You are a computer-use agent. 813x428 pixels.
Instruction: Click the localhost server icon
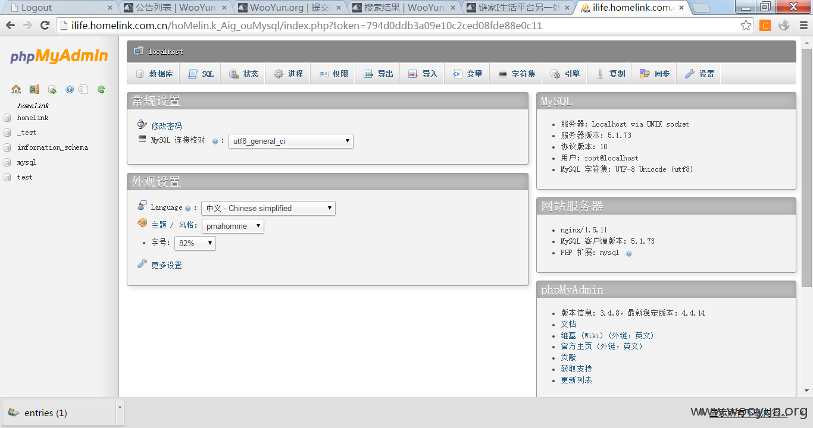[x=139, y=51]
